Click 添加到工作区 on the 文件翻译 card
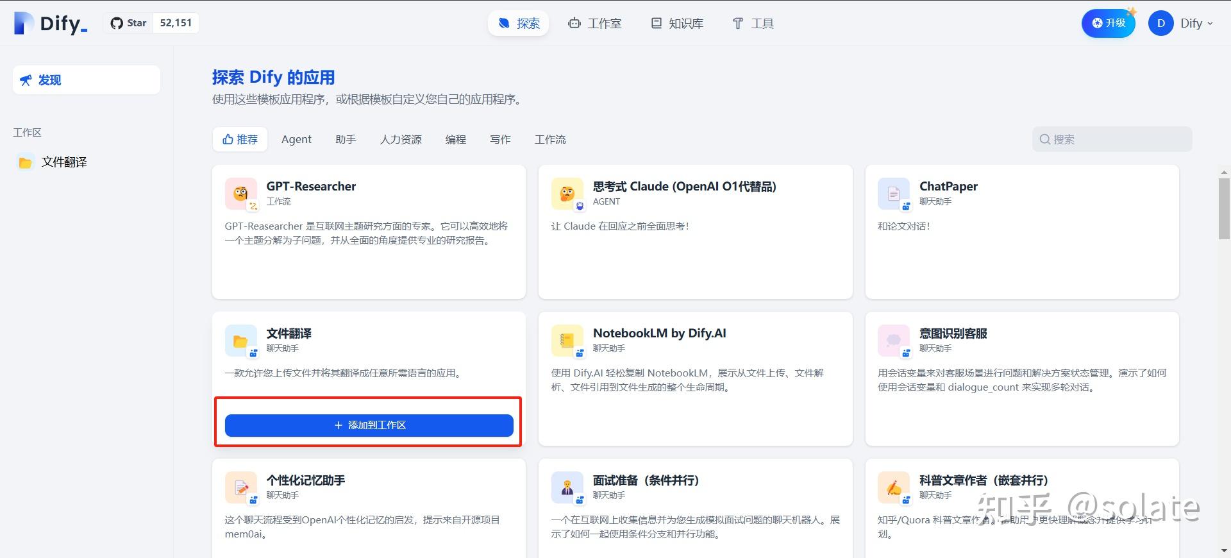The width and height of the screenshot is (1231, 558). pyautogui.click(x=369, y=425)
